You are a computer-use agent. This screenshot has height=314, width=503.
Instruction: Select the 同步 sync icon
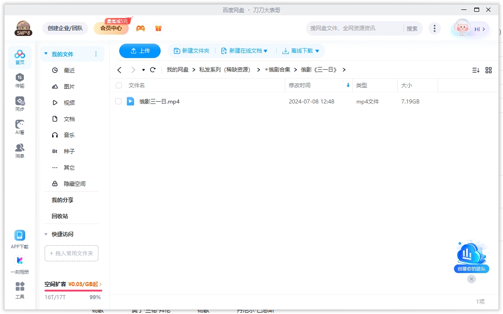coord(19,103)
